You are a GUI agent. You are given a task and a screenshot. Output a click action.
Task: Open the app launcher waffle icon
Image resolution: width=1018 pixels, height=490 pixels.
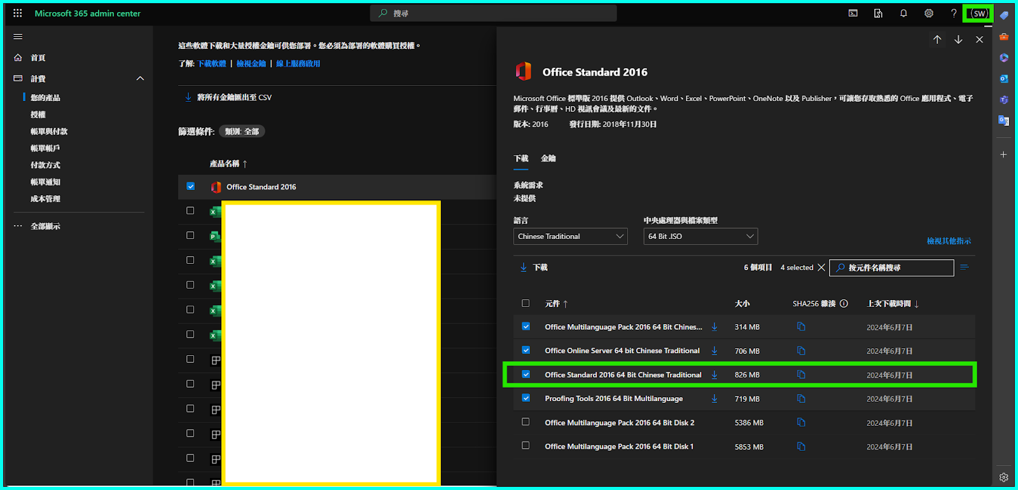17,13
